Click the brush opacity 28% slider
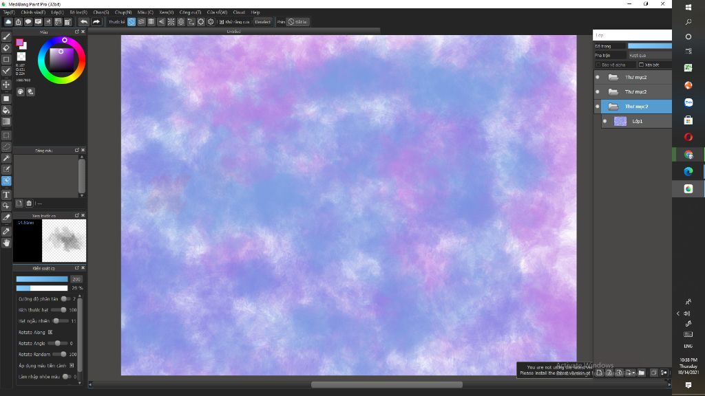 [x=42, y=288]
